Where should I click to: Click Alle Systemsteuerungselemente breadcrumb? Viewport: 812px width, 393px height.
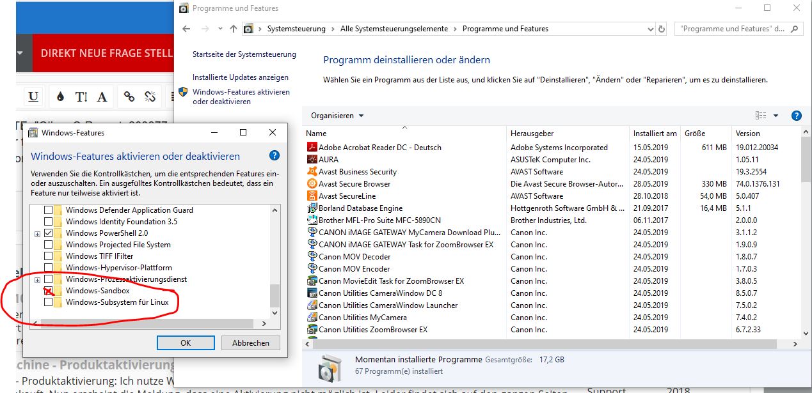(394, 29)
